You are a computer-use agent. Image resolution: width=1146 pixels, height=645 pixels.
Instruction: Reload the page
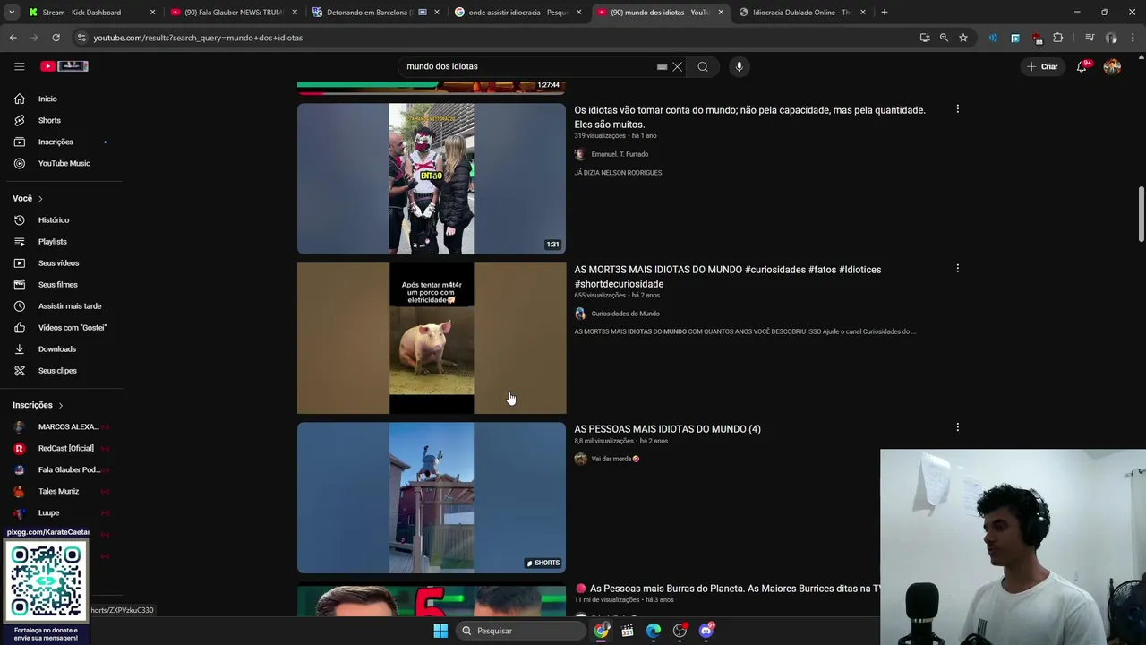click(x=56, y=38)
